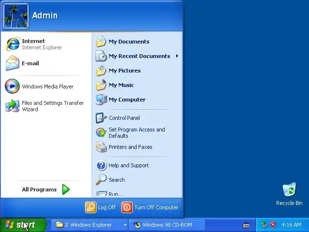Open the Recycle Bin on the desktop
Screen dimensions: 309x232
(289, 189)
